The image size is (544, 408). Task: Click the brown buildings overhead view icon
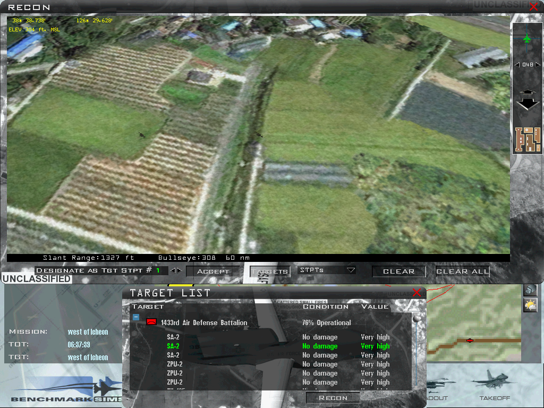tap(527, 139)
